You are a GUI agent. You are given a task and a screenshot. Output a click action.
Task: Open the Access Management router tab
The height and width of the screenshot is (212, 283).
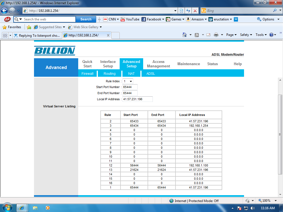point(158,64)
